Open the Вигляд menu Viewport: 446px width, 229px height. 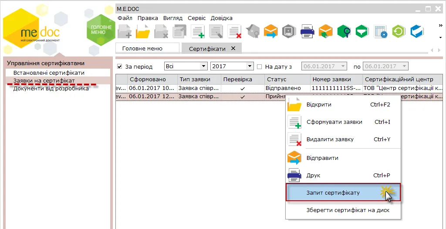click(x=172, y=18)
